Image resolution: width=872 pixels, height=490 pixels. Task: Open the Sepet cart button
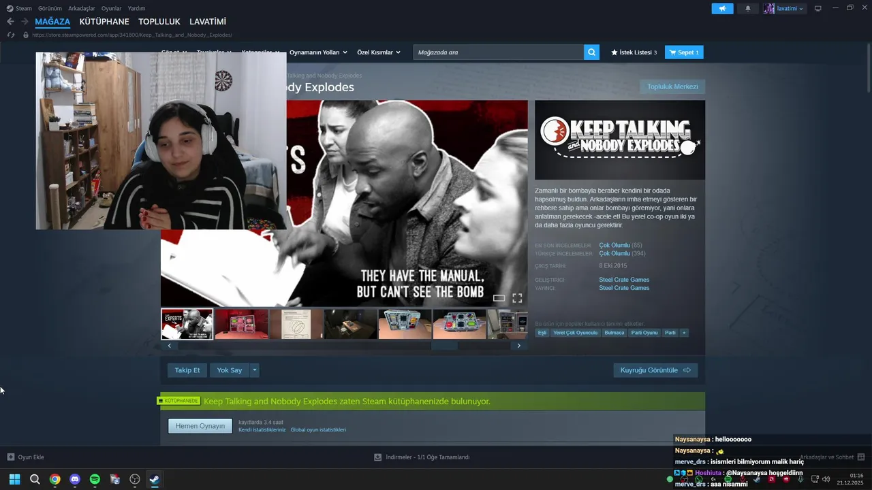click(683, 52)
